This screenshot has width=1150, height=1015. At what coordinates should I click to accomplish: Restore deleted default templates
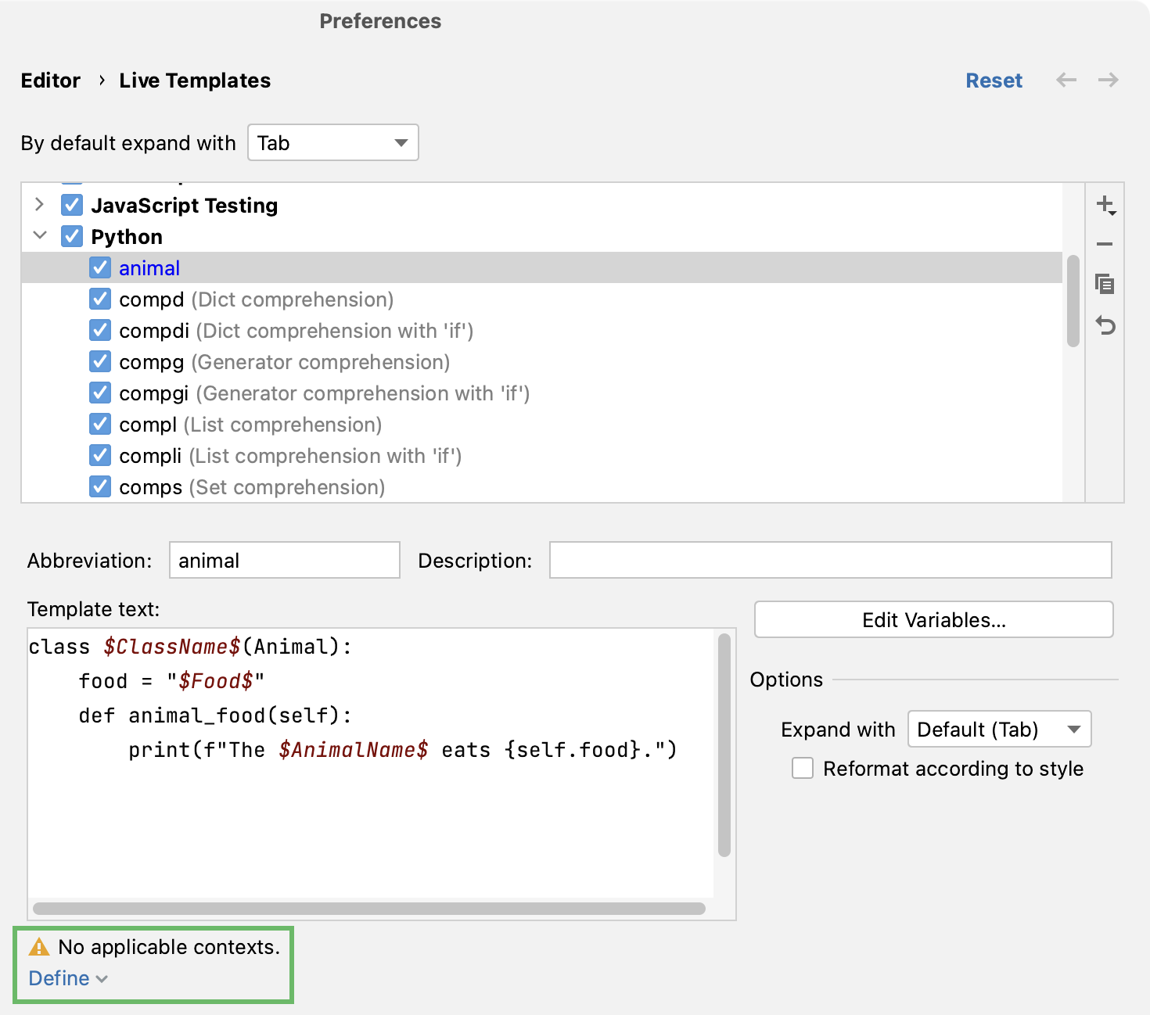click(1105, 325)
